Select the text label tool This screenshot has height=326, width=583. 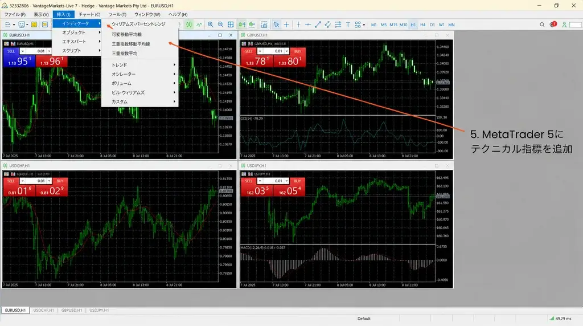(348, 25)
